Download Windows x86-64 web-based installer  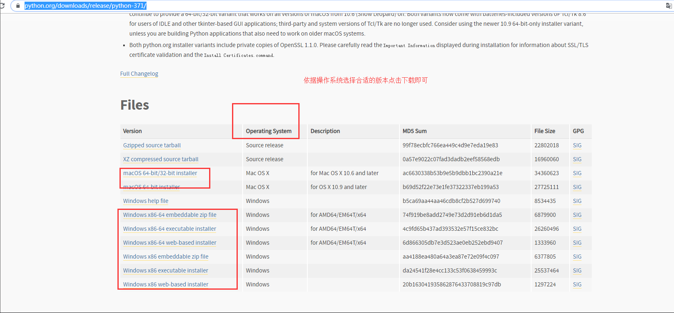coord(170,243)
